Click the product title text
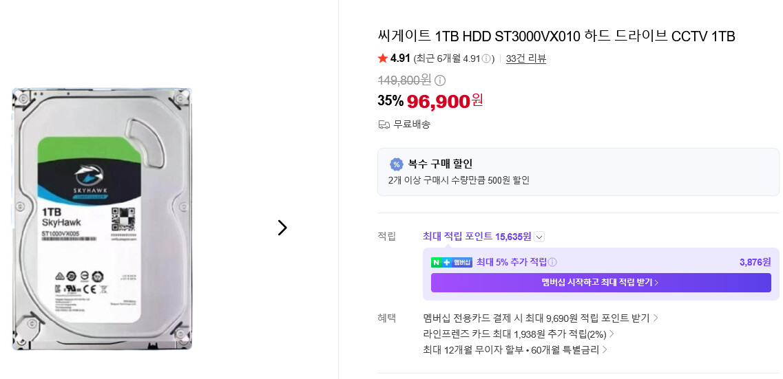 556,36
